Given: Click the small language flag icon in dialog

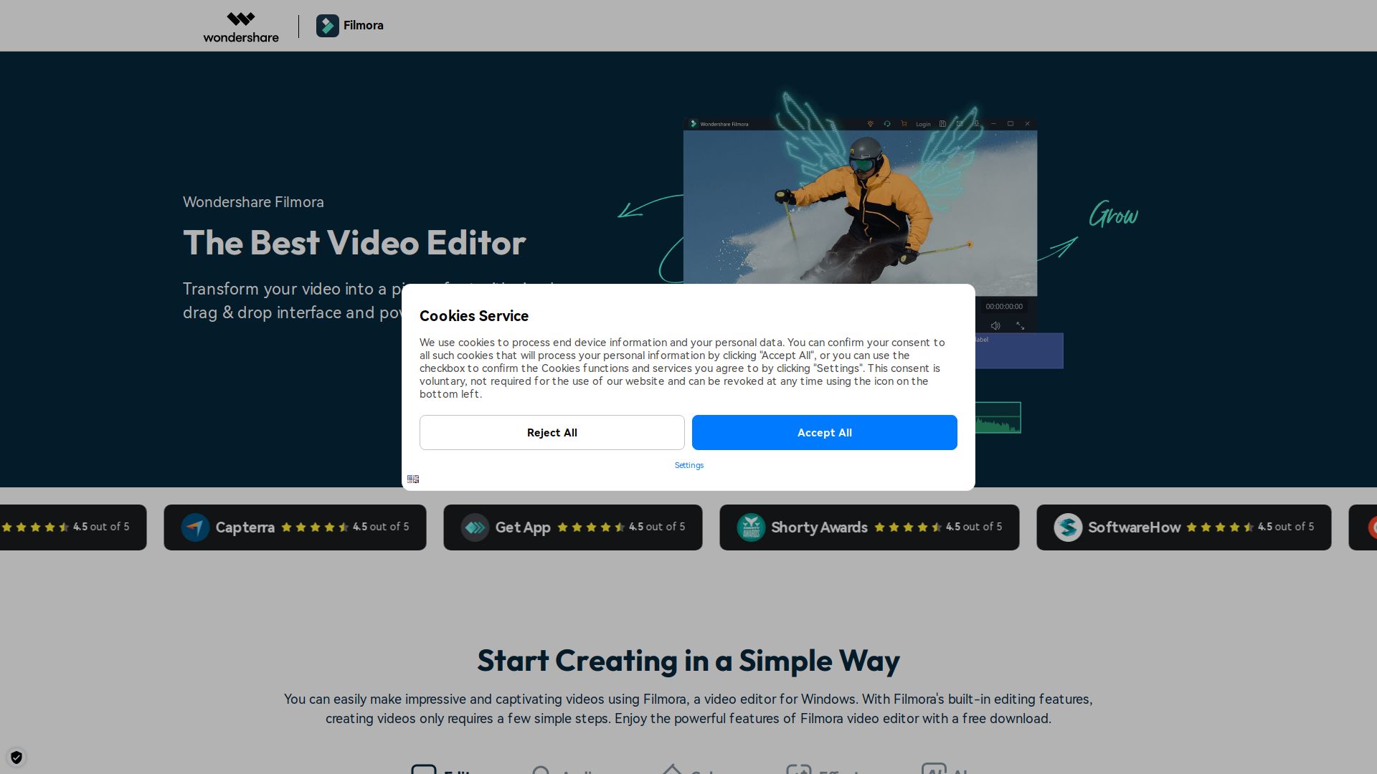Looking at the screenshot, I should coord(413,479).
